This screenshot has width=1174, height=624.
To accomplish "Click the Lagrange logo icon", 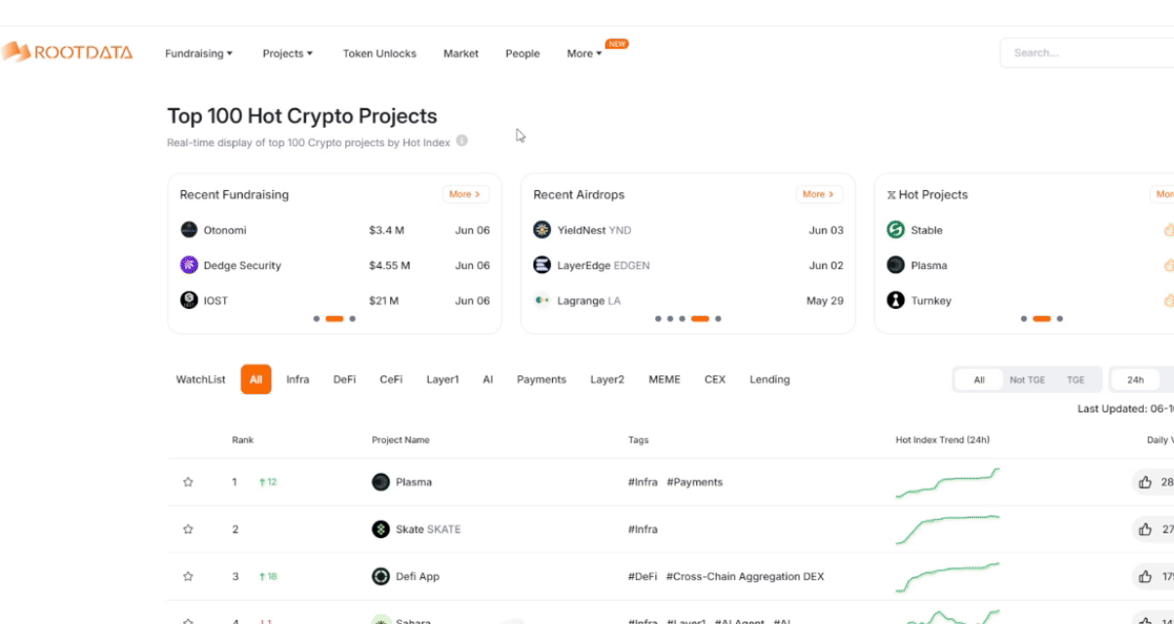I will [x=542, y=300].
